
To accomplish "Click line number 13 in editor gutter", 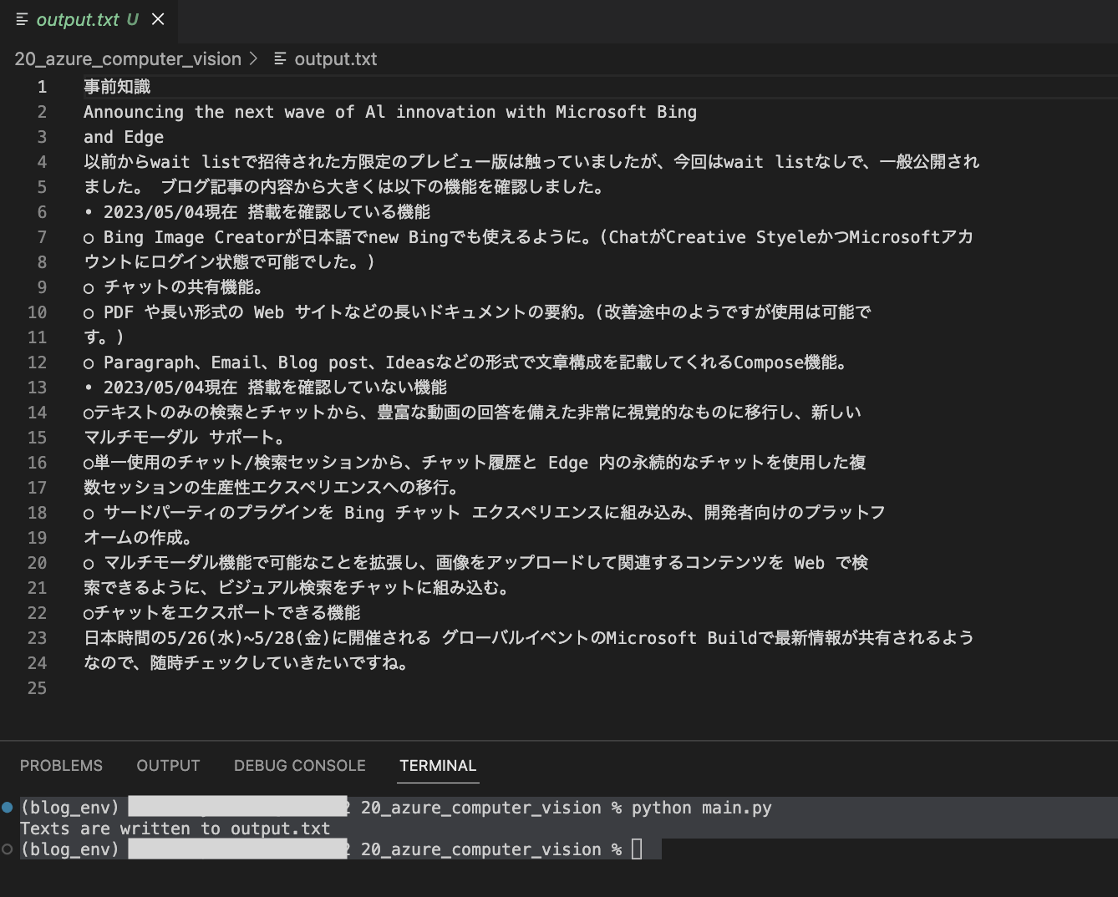I will pos(37,388).
